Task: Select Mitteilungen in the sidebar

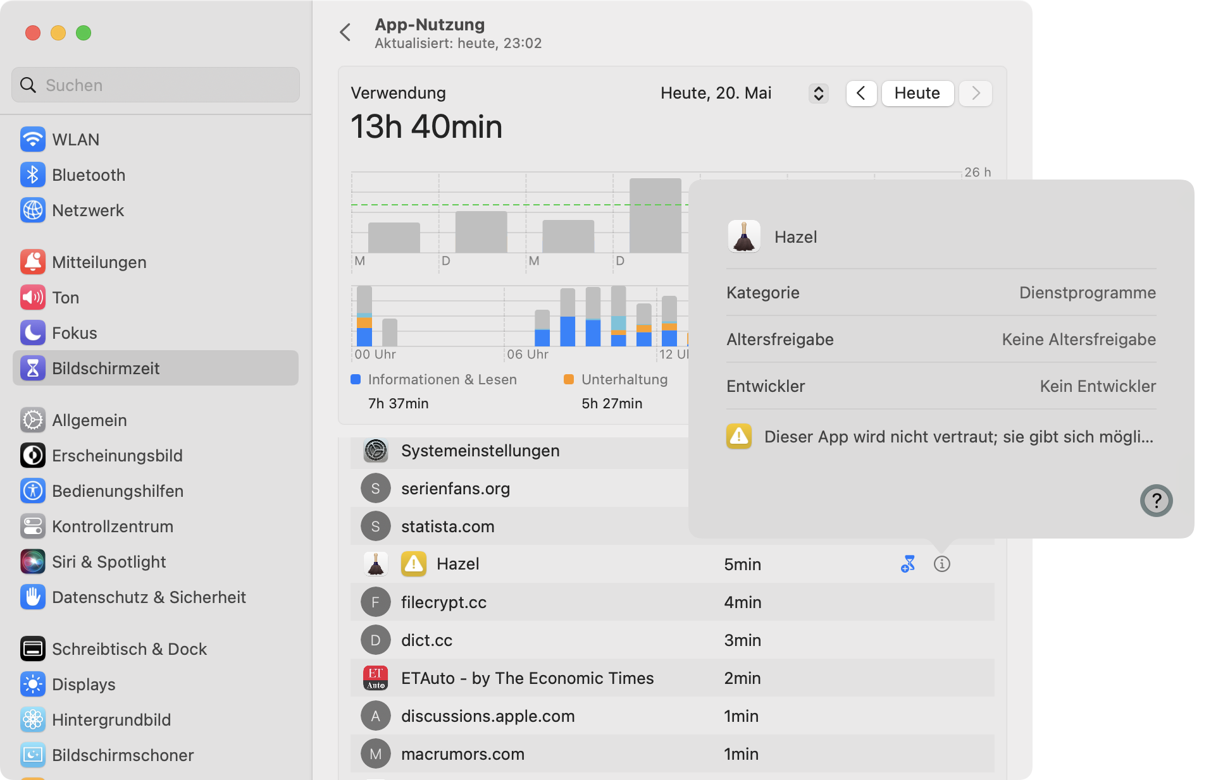Action: click(x=99, y=262)
